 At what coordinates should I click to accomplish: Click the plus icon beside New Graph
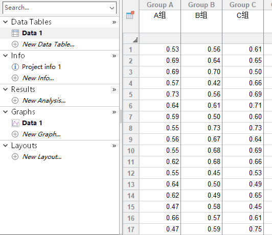pos(15,134)
